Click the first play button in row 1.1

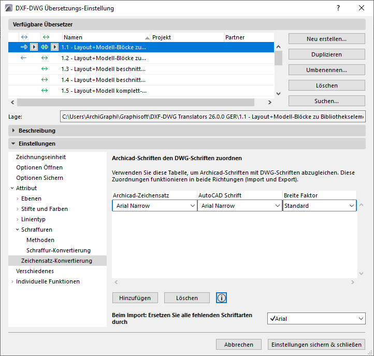point(33,47)
